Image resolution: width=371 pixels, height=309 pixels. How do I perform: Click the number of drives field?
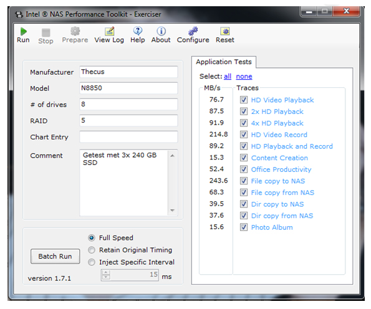(128, 104)
